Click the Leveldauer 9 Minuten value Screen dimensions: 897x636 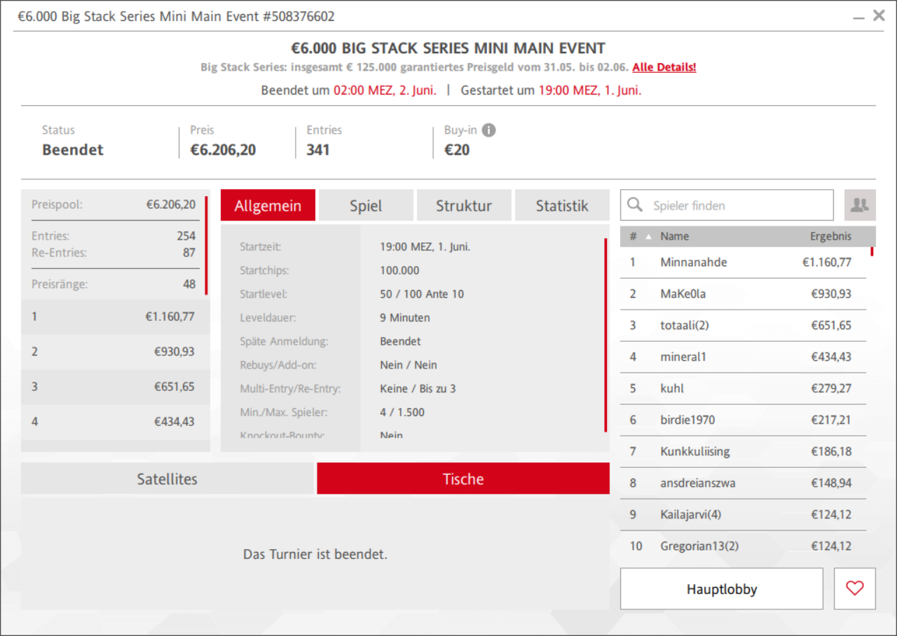[x=405, y=318]
